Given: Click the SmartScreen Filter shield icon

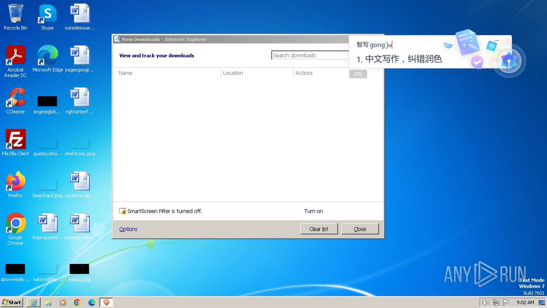Looking at the screenshot, I should pos(123,211).
